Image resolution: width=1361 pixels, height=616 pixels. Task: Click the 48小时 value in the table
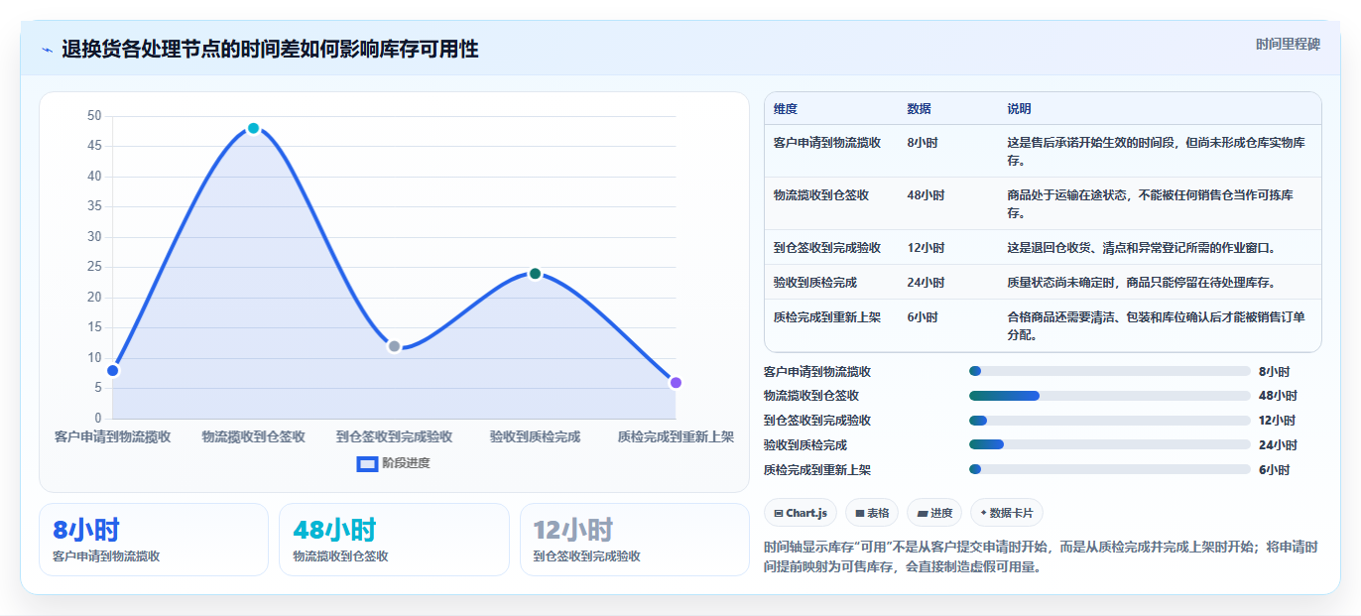[926, 195]
